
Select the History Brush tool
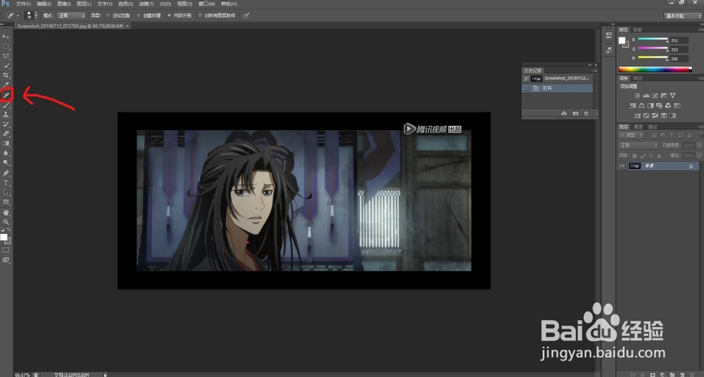click(6, 124)
